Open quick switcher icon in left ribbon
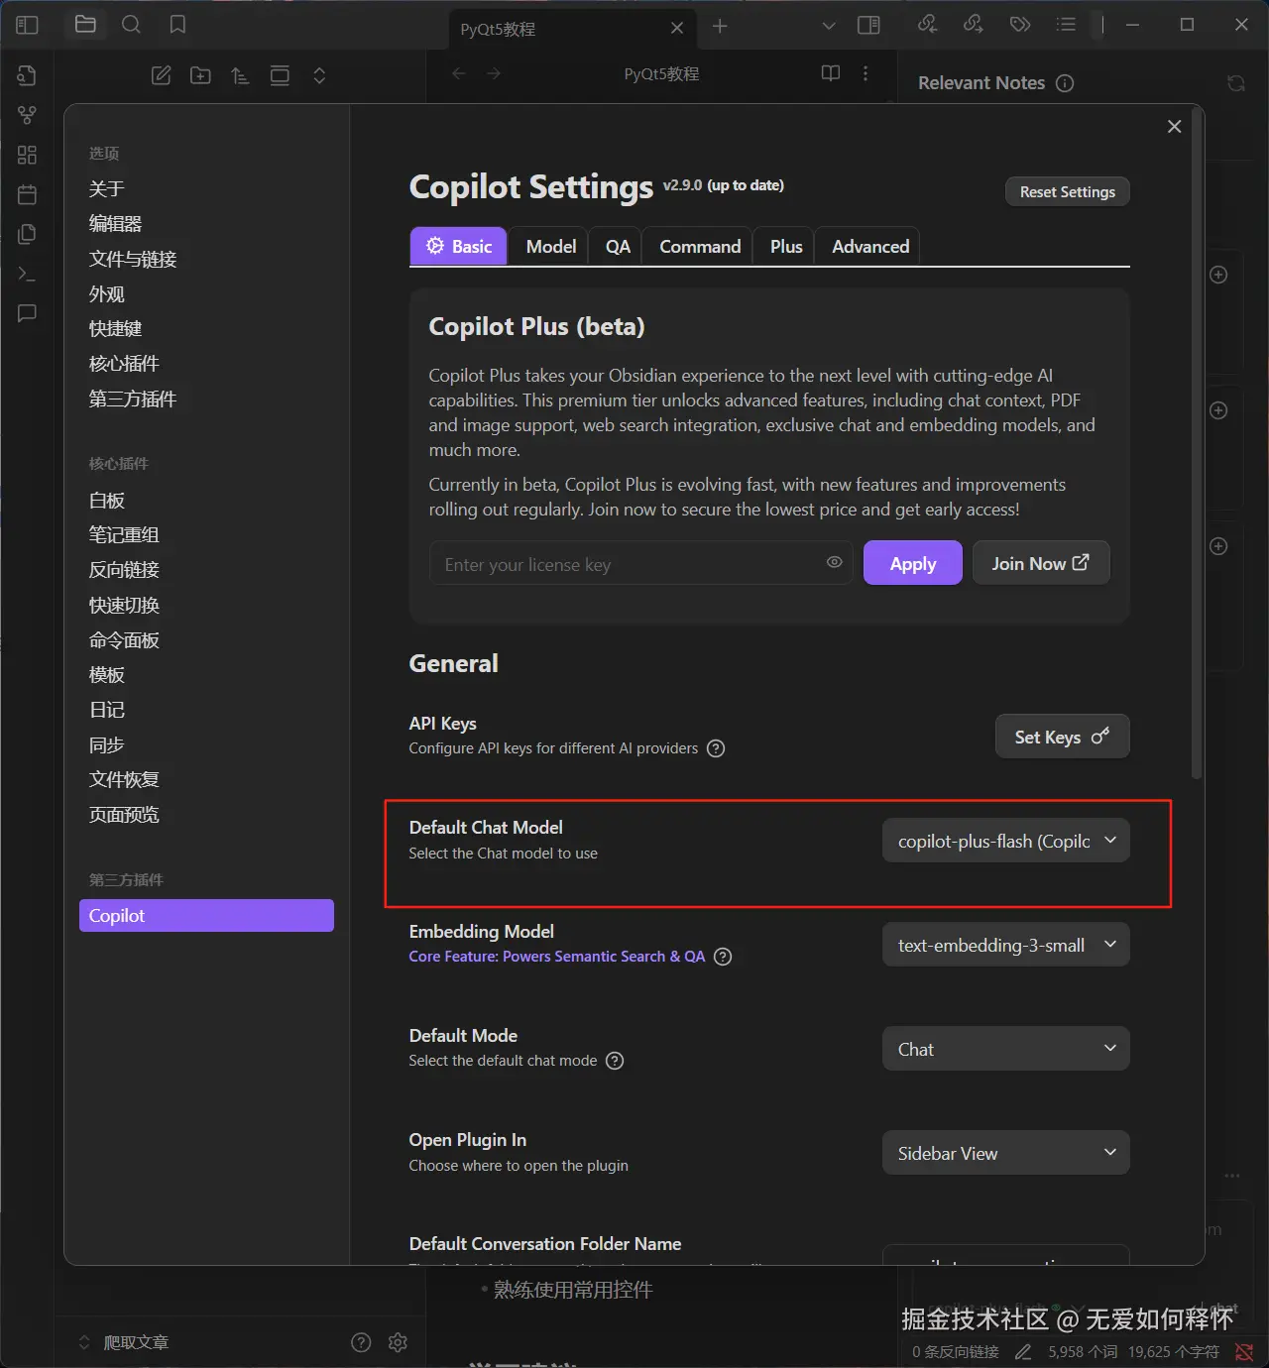This screenshot has width=1269, height=1368. coord(27,75)
